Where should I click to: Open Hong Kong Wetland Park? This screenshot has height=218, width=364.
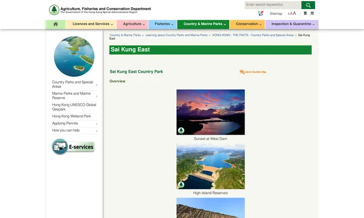pyautogui.click(x=72, y=116)
